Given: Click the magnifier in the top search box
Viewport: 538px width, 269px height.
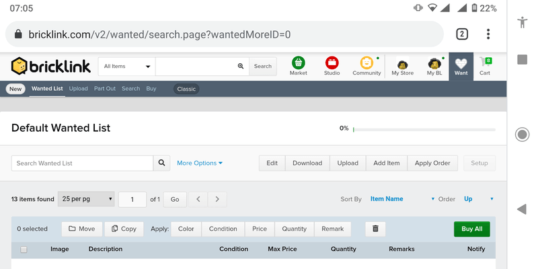Looking at the screenshot, I should coord(241,66).
